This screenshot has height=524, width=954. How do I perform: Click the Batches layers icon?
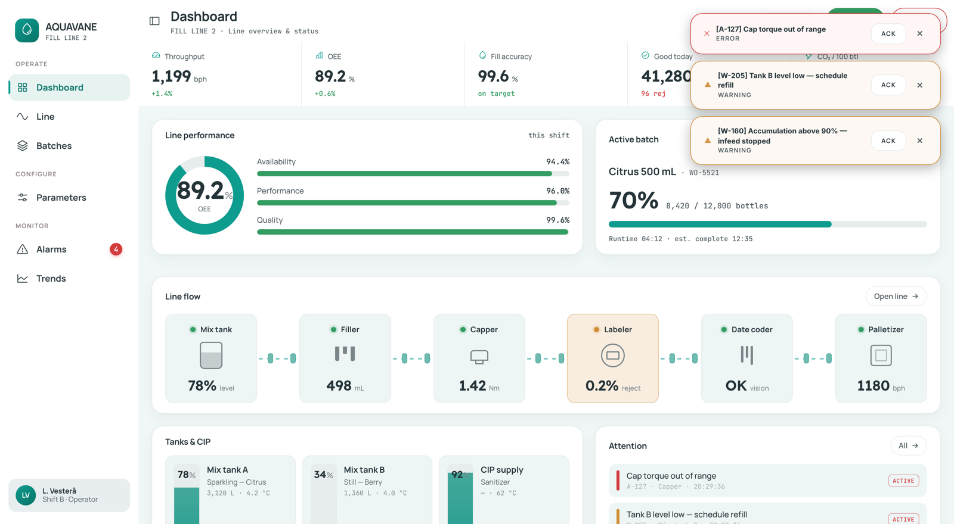coord(23,146)
